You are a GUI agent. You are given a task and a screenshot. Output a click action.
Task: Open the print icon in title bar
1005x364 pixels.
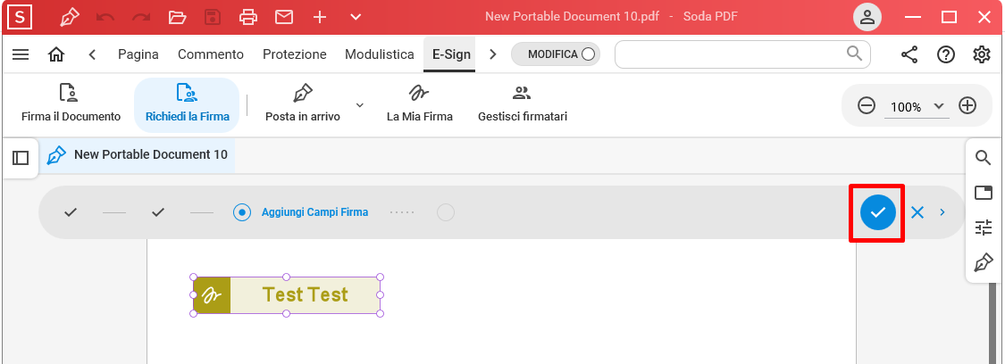[x=248, y=17]
